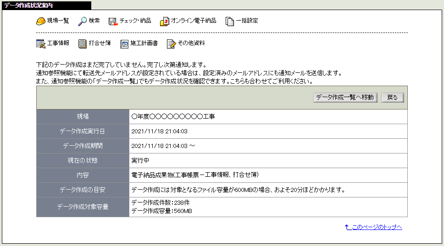
Task: Click the データ作成一覧へ移動 button
Action: tap(345, 98)
